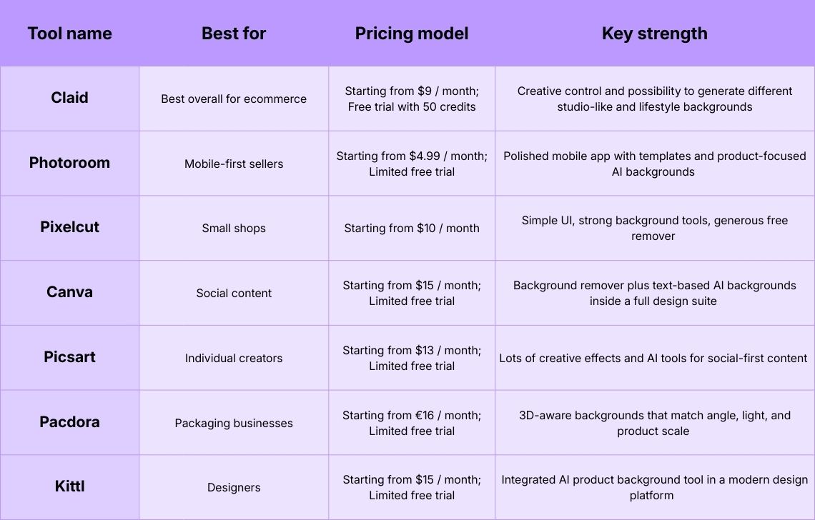Click the Designers cell
The width and height of the screenshot is (815, 520).
(234, 488)
